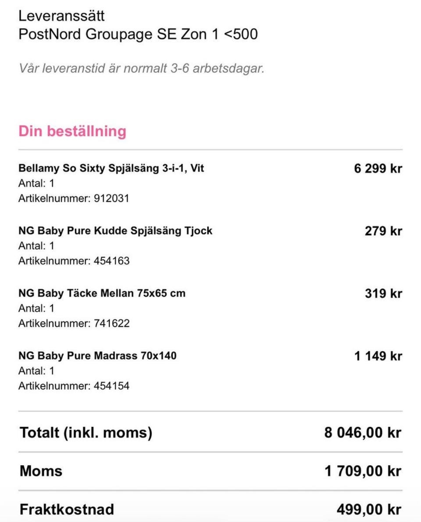The height and width of the screenshot is (522, 421).
Task: Click the delivery time note in italics
Action: (141, 69)
